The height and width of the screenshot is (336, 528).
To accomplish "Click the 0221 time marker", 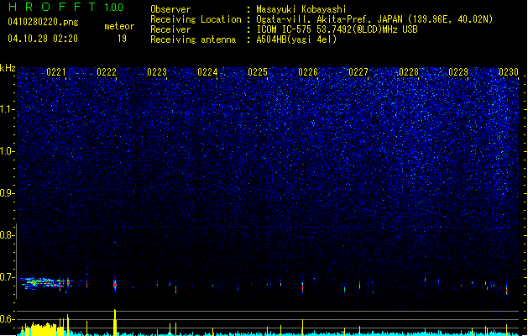I will 56,72.
